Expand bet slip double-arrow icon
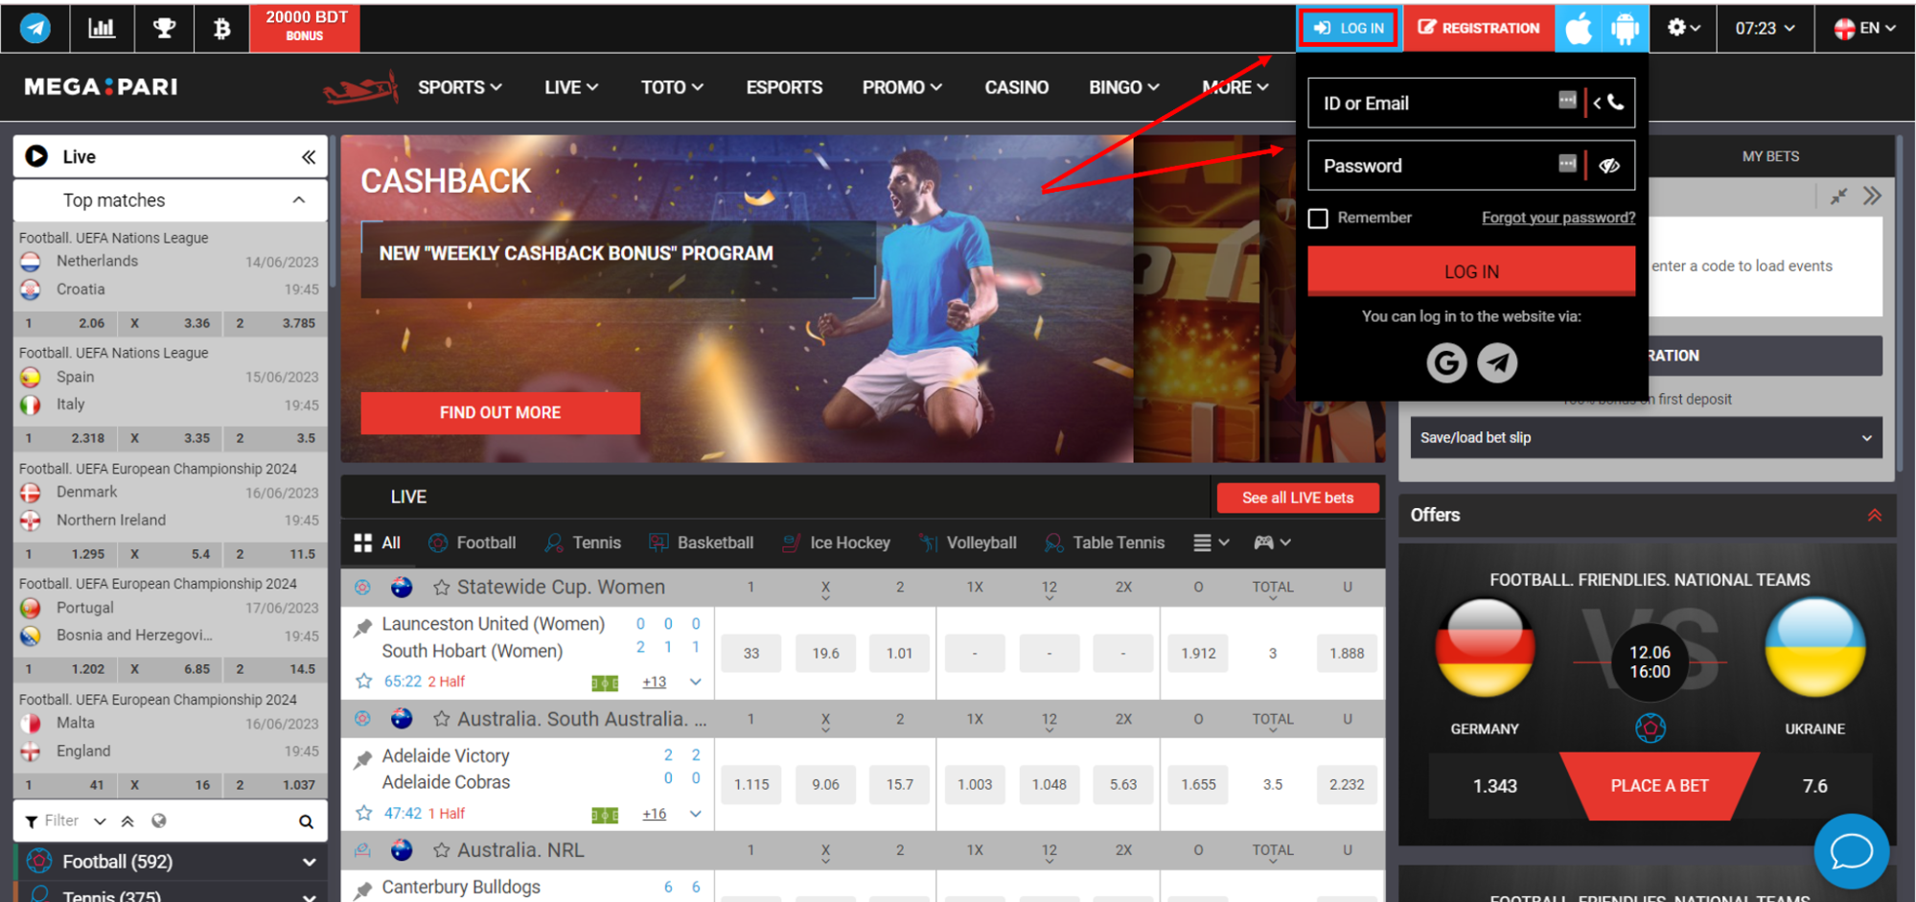1916x902 pixels. (x=1872, y=197)
